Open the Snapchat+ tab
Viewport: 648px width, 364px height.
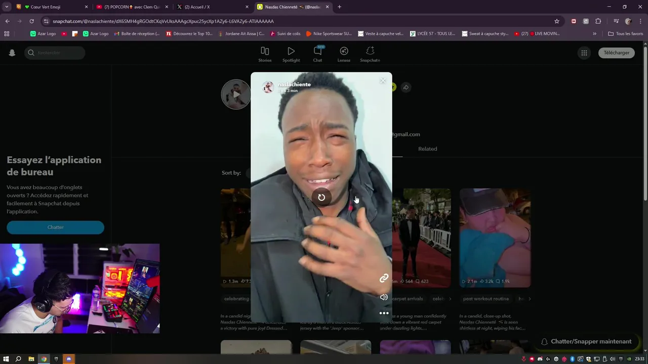pos(370,55)
